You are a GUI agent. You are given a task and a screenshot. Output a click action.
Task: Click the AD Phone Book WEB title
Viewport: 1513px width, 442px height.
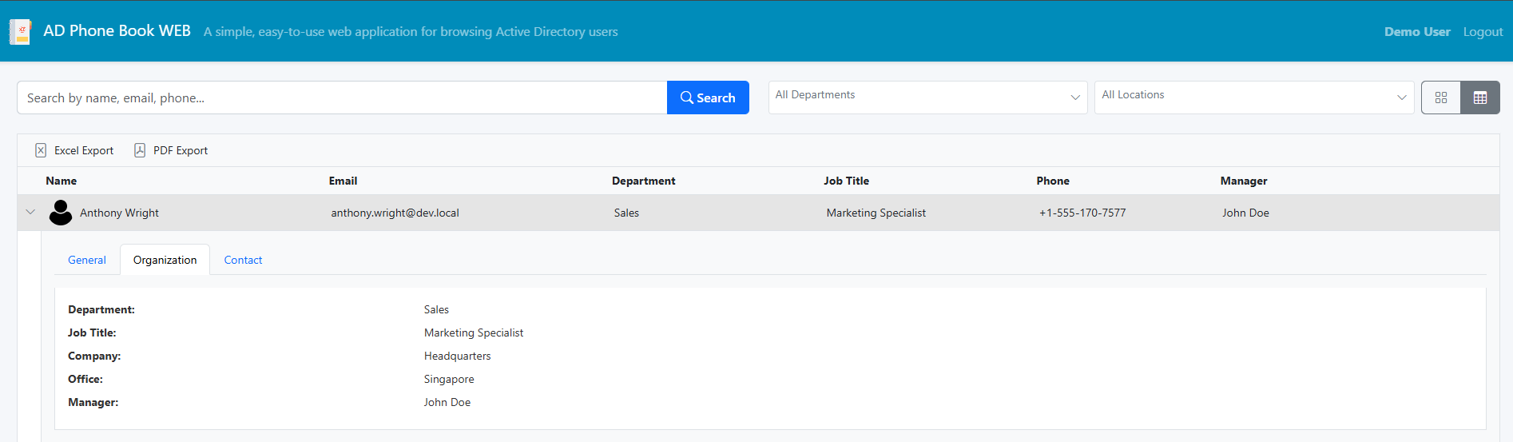[117, 30]
